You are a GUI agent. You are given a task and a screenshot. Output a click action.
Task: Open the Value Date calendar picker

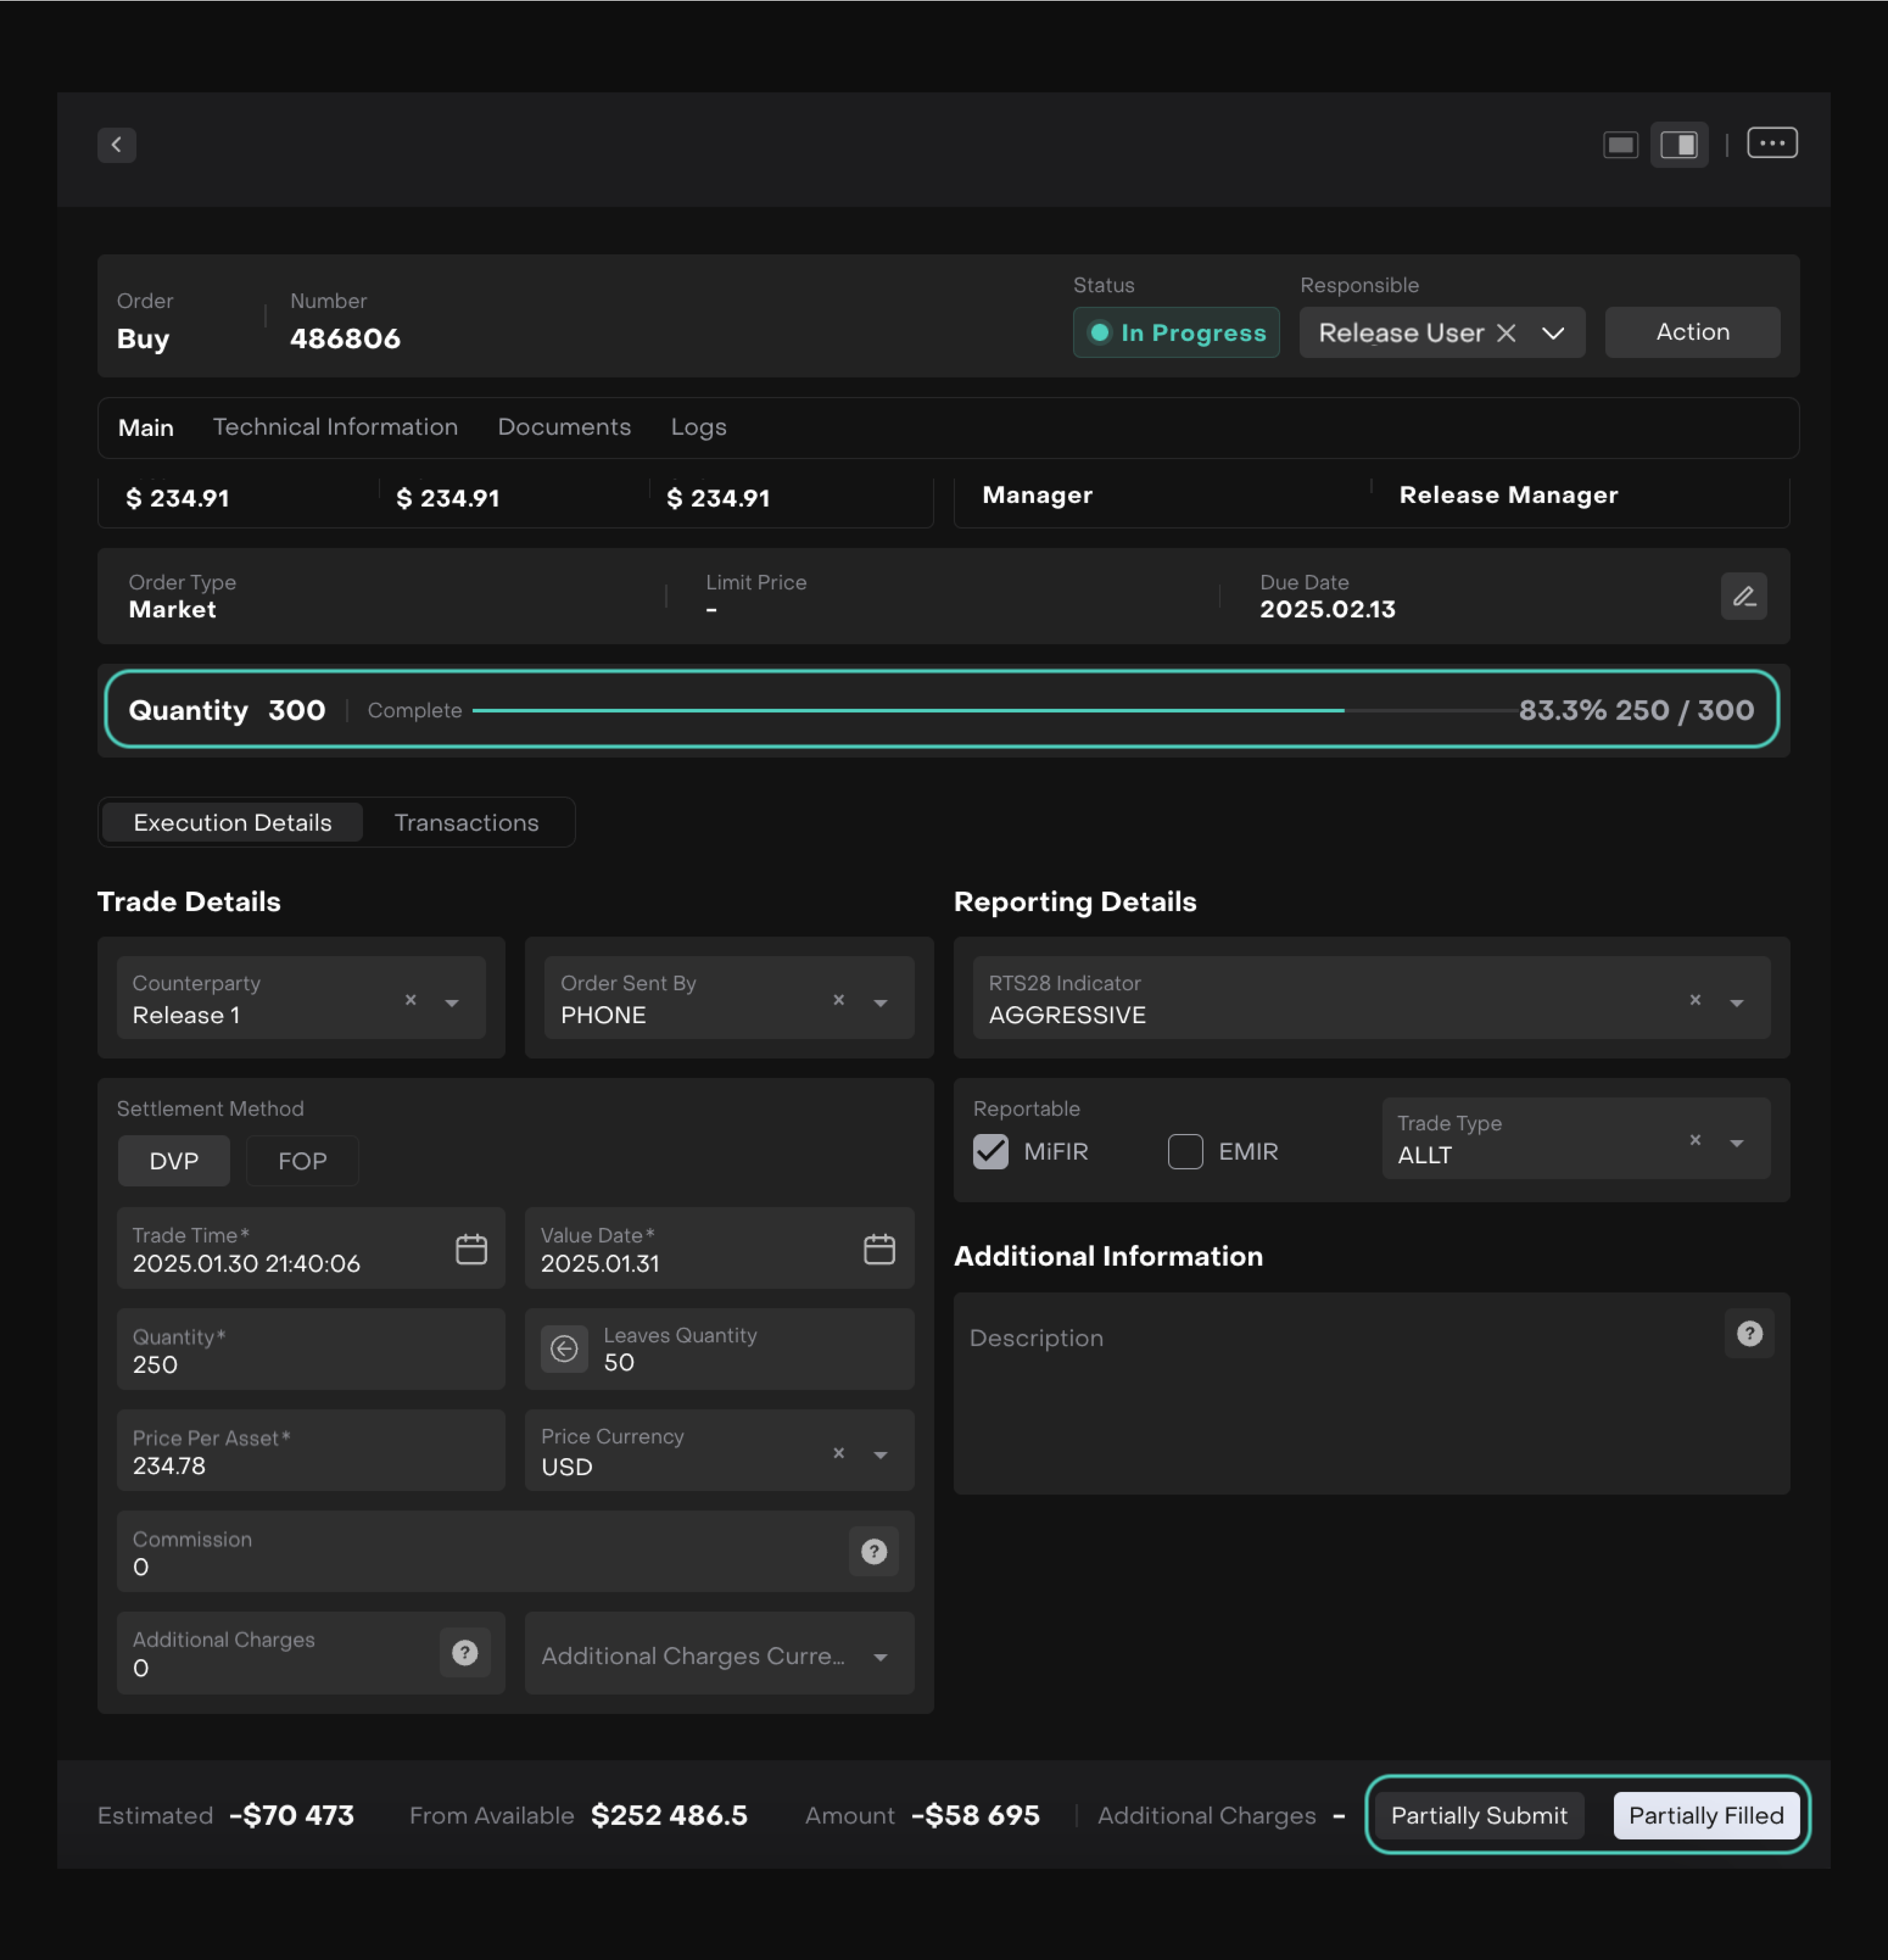(x=879, y=1249)
